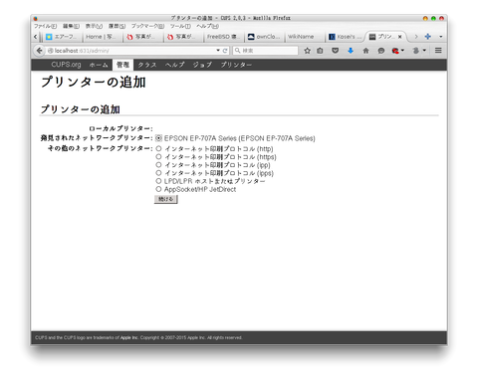The height and width of the screenshot is (380, 478).
Task: Reload the page with the refresh icon
Action: point(225,51)
